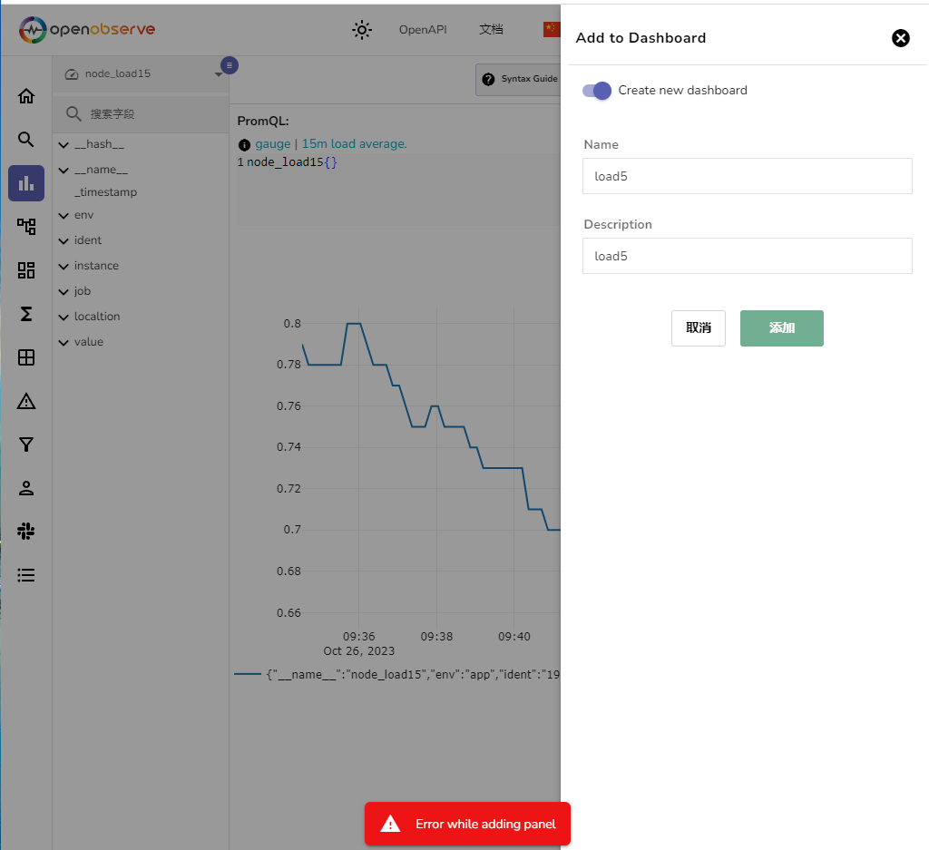Disable the Create new dashboard toggle
Viewport: 929px width, 850px height.
[x=596, y=91]
